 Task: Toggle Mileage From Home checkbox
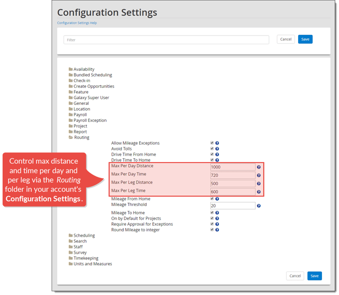point(212,199)
